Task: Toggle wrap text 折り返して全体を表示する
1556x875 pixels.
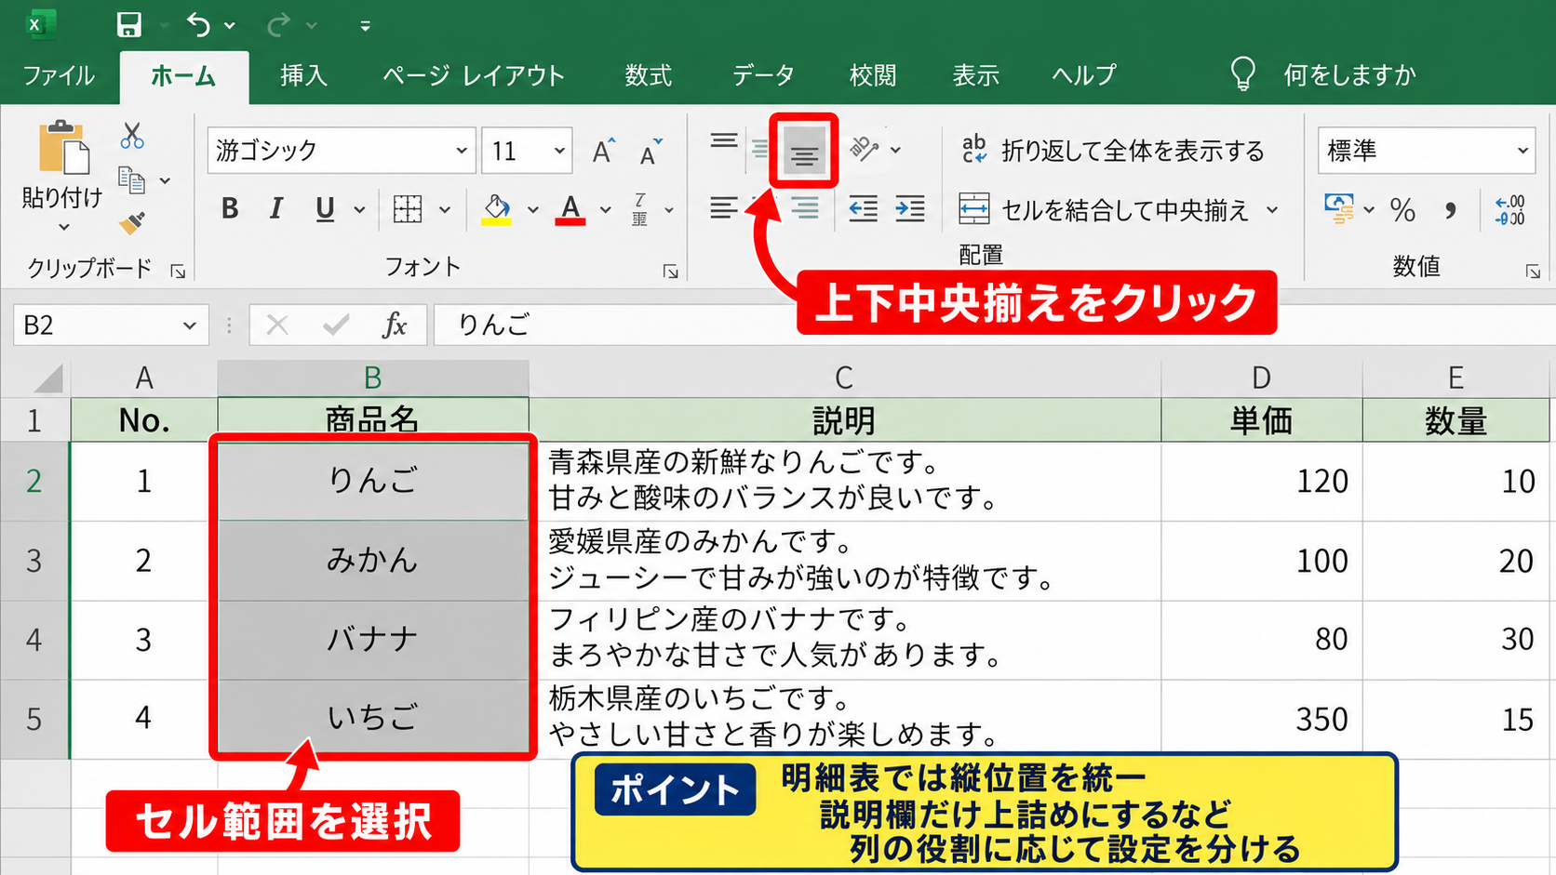Action: click(x=1112, y=151)
